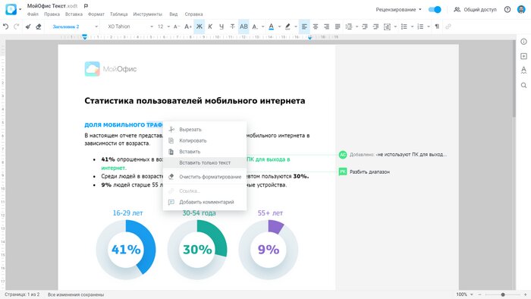The height and width of the screenshot is (299, 531).
Task: Click the line spacing icon
Action: pyautogui.click(x=349, y=27)
